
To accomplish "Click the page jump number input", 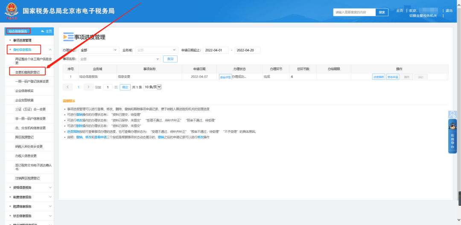I will point(108,87).
